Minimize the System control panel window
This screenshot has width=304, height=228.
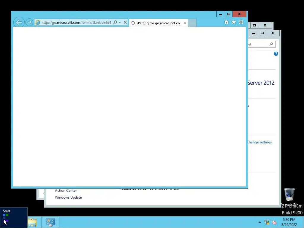254,33
